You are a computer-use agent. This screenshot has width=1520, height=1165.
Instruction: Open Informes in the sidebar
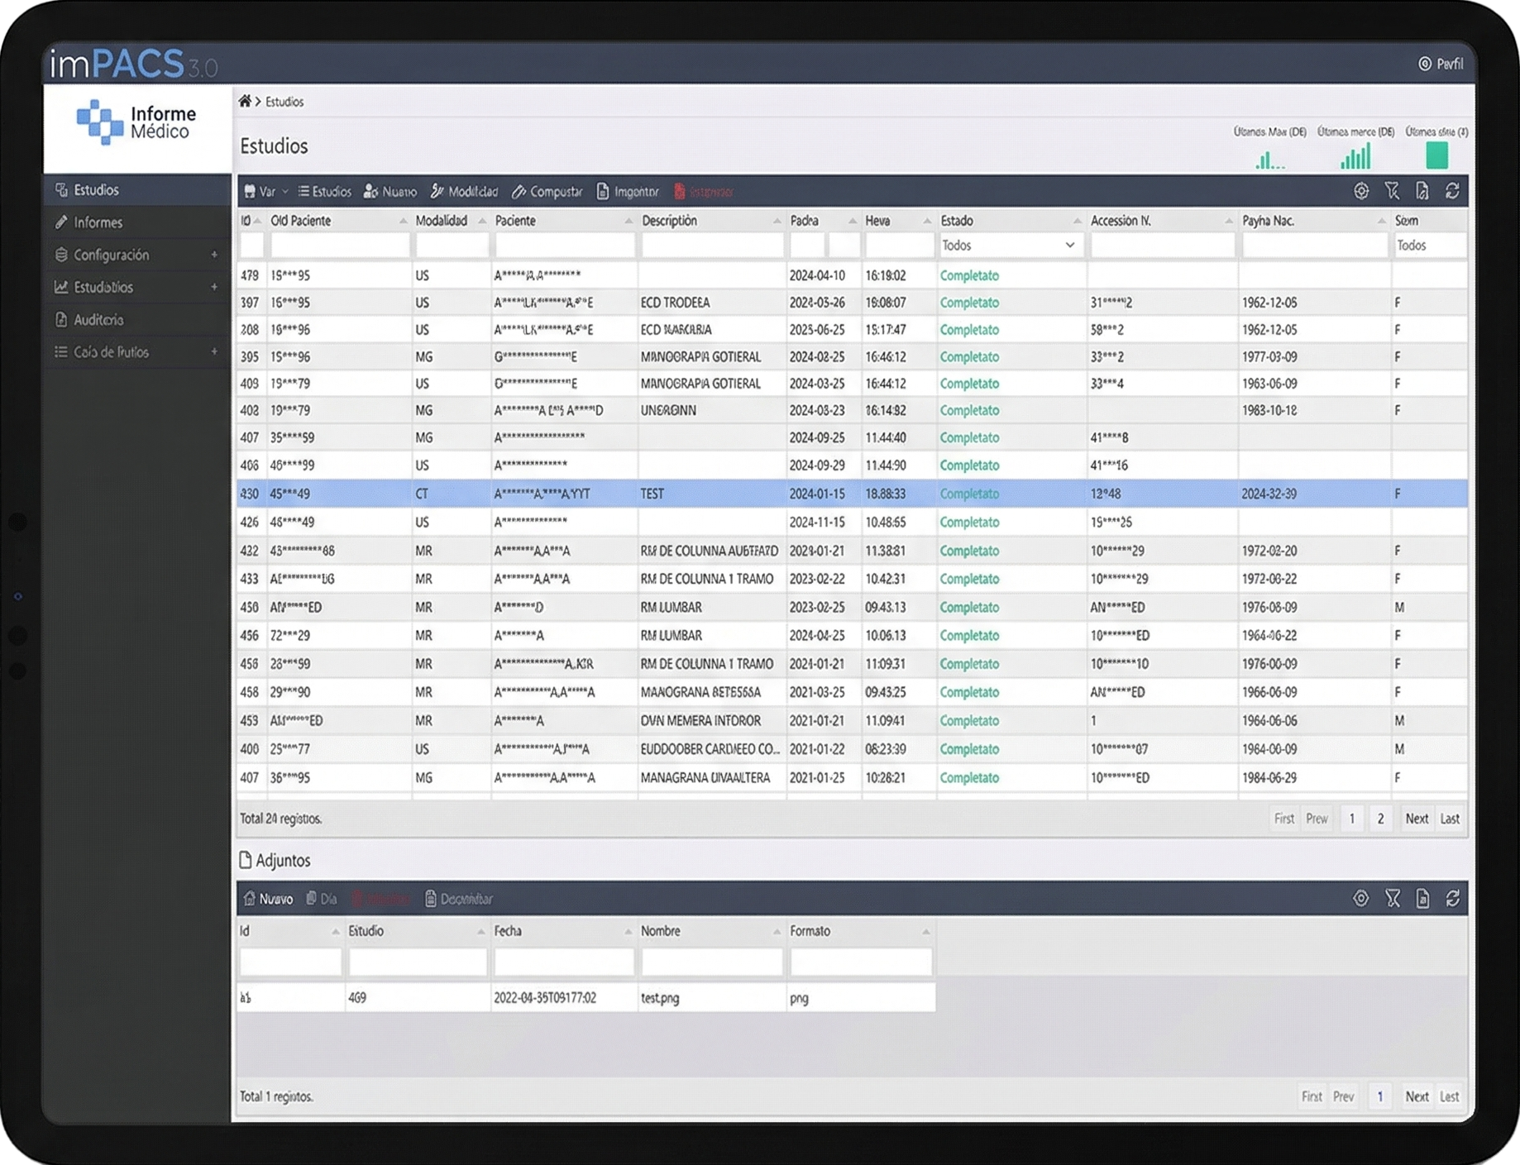tap(137, 222)
